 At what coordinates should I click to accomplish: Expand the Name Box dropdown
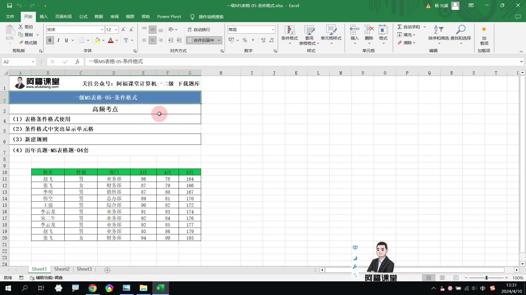(x=33, y=62)
